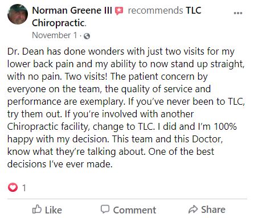Open Norman Greene III's profile picture
254x218 pixels.
18,14
